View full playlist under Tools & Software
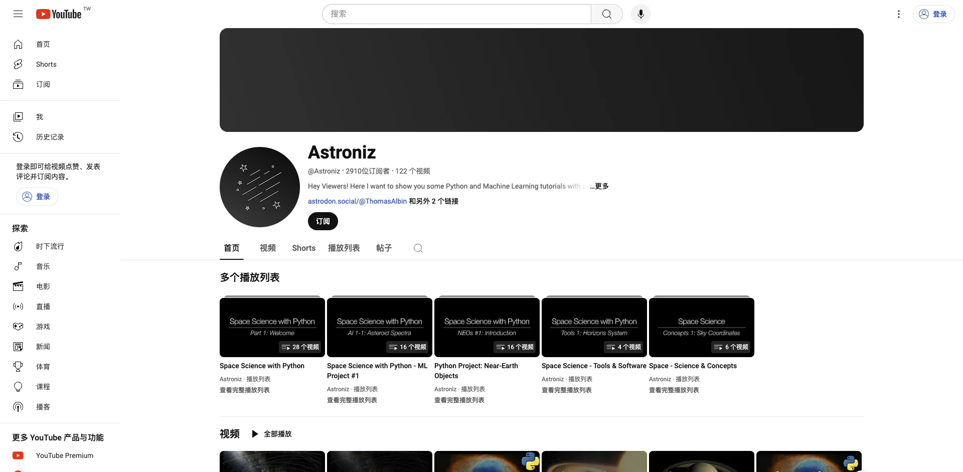The image size is (963, 472). pos(567,390)
